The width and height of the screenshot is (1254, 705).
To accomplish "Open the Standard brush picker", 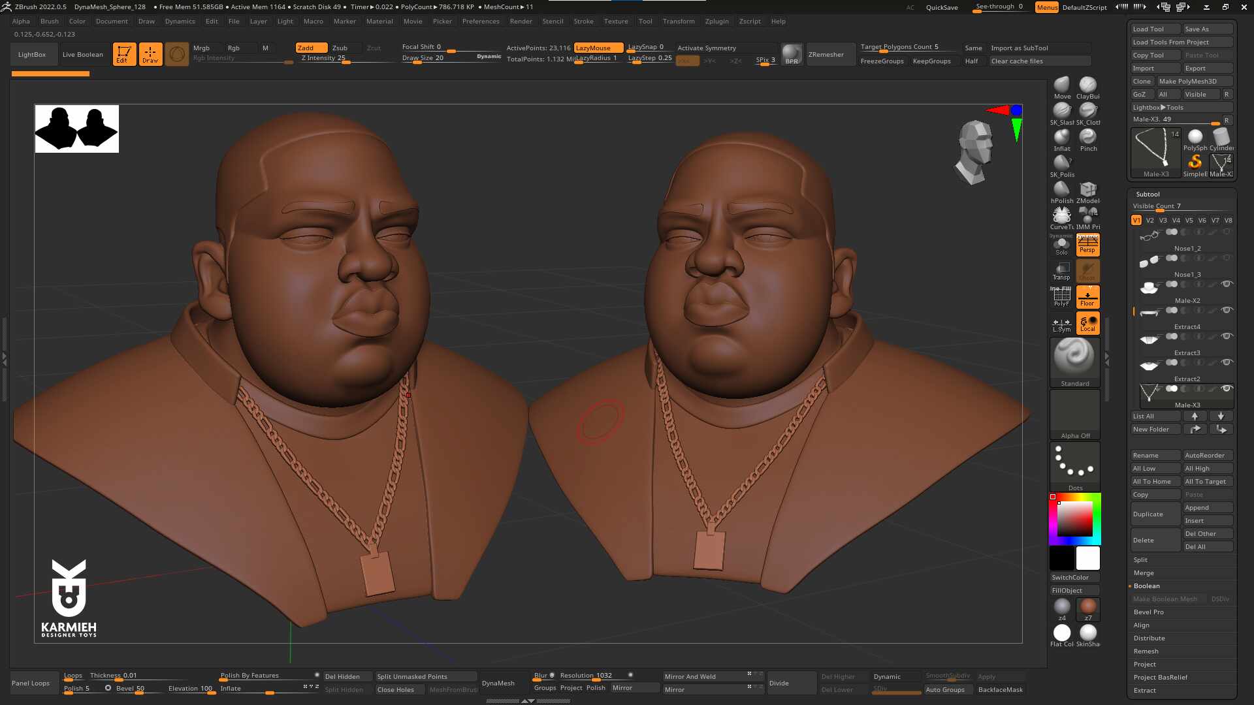I will [1074, 362].
